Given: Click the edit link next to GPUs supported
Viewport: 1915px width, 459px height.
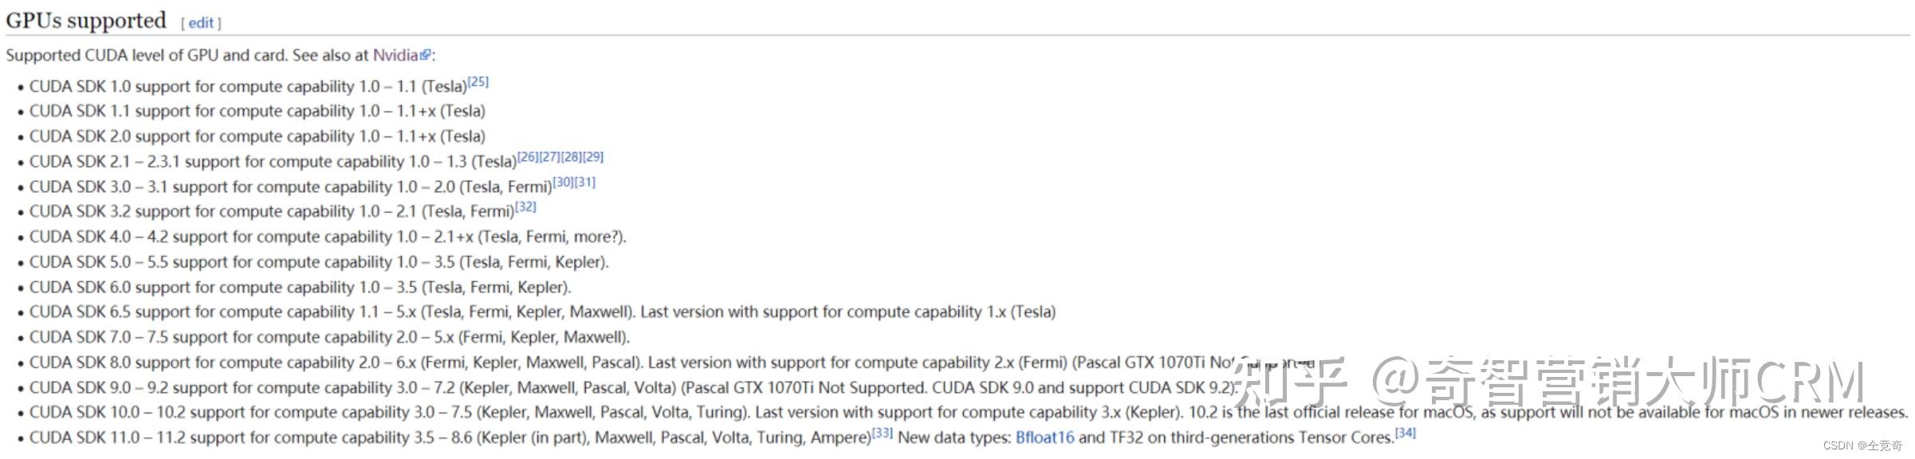Looking at the screenshot, I should coord(201,23).
